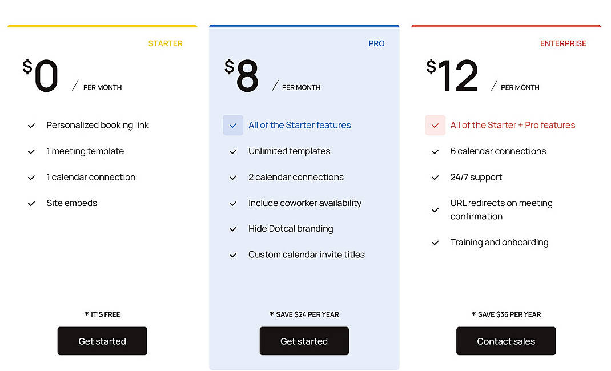This screenshot has height=371, width=611.
Task: Click the checkmark beside Custom calendar invite titles
Action: pos(234,255)
